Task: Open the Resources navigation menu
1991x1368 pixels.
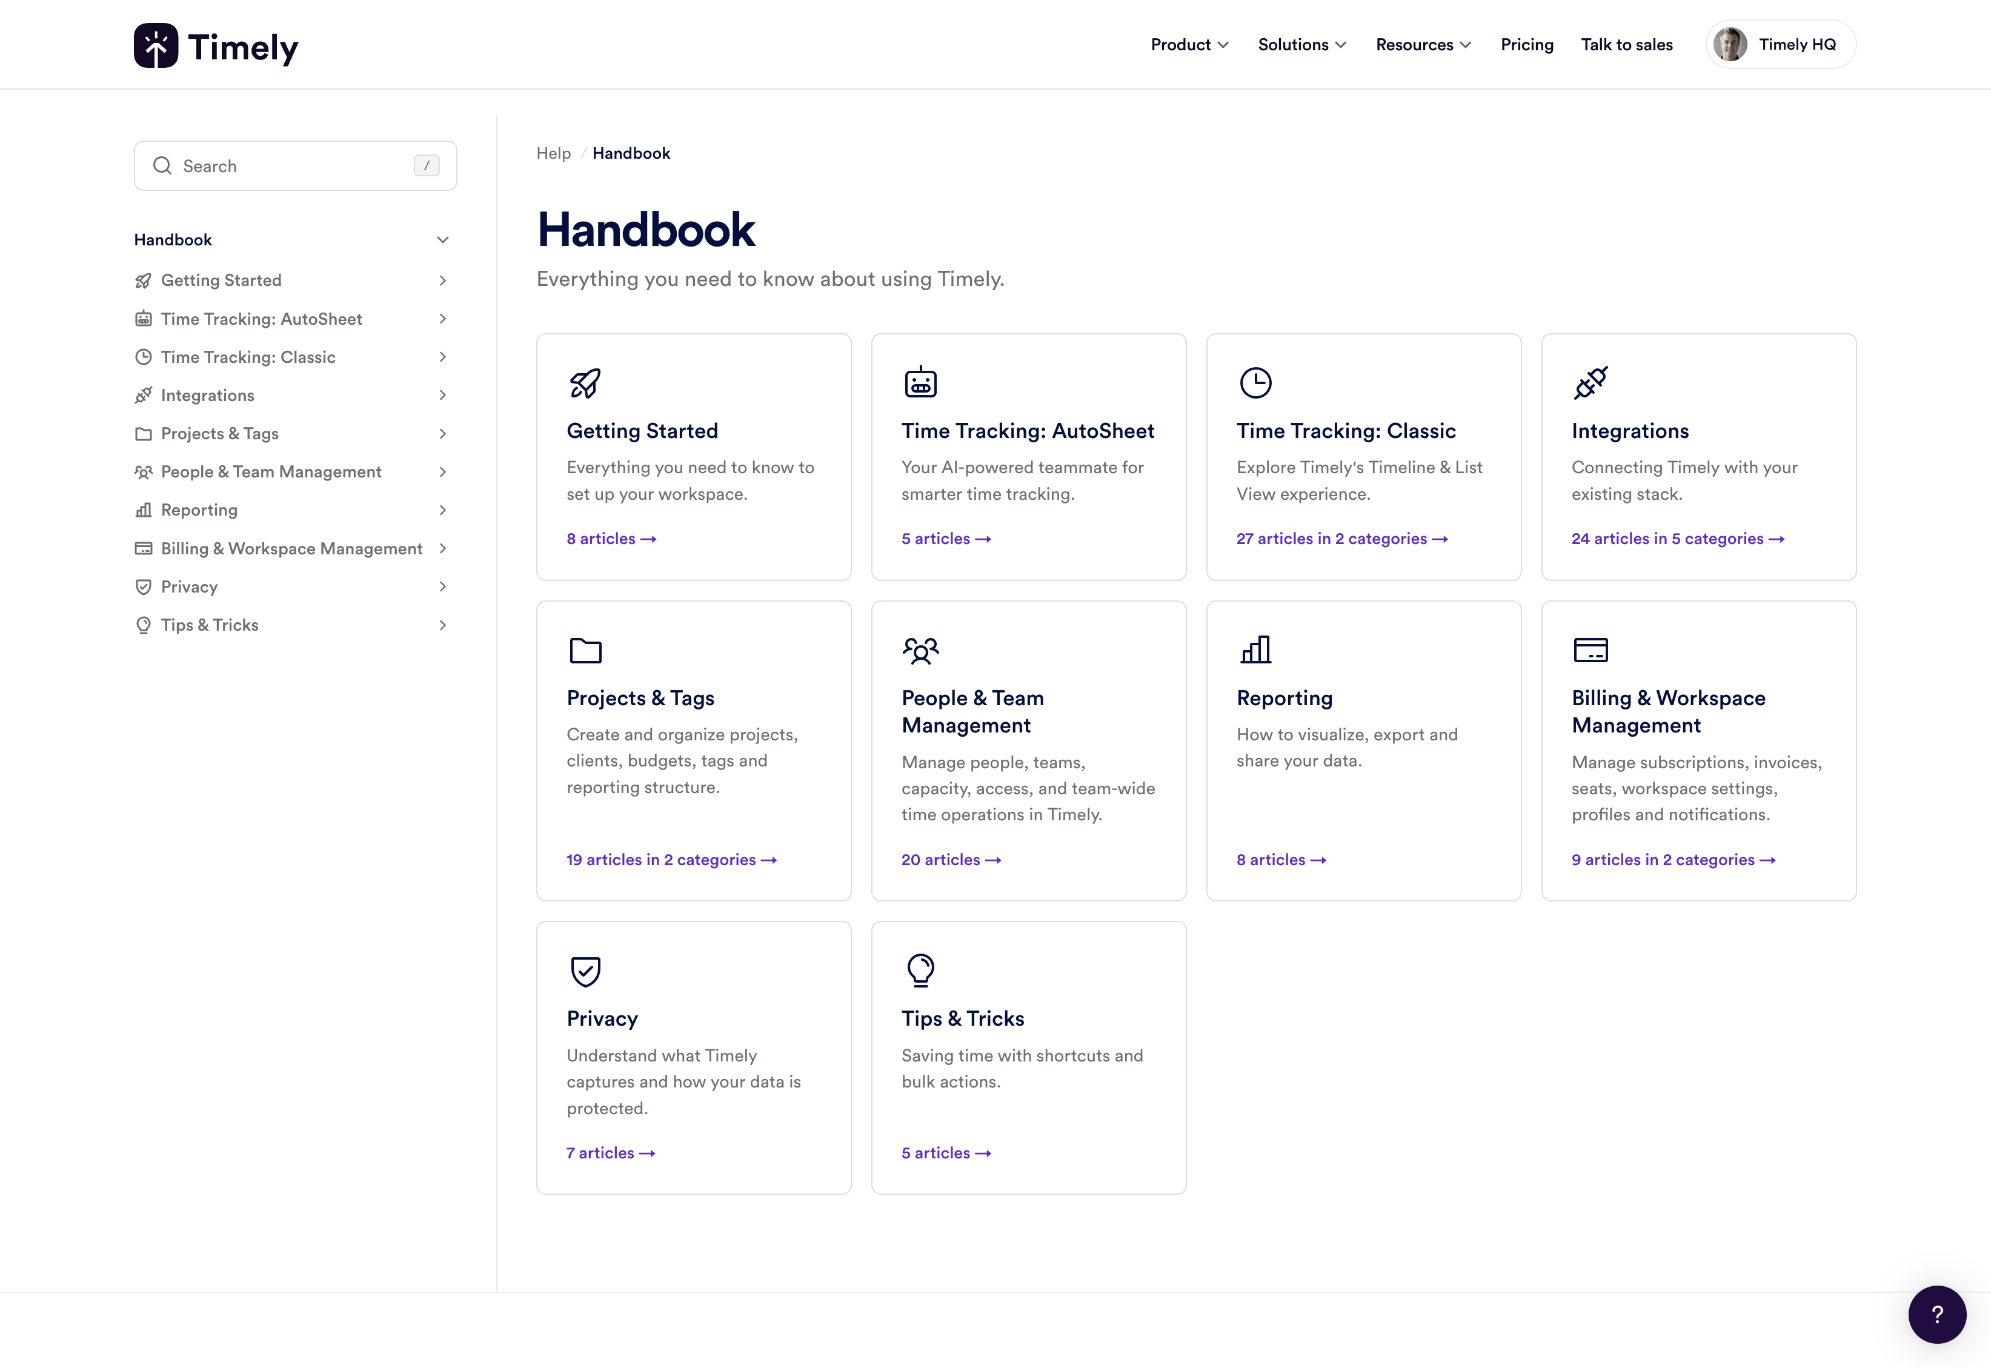Action: (1423, 45)
